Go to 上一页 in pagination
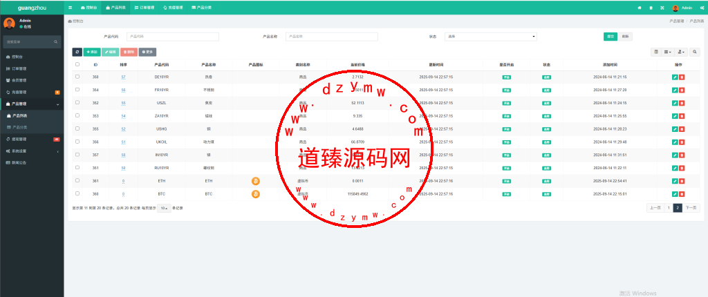Image resolution: width=708 pixels, height=297 pixels. (655, 208)
